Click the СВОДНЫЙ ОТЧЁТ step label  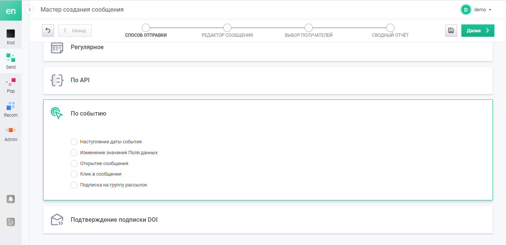pos(390,35)
